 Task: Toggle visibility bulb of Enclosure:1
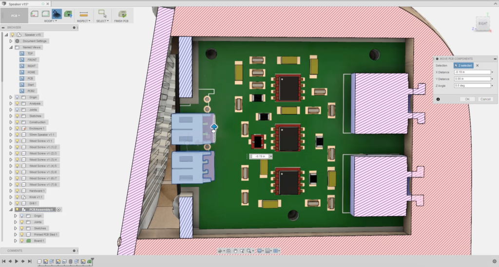[17, 128]
